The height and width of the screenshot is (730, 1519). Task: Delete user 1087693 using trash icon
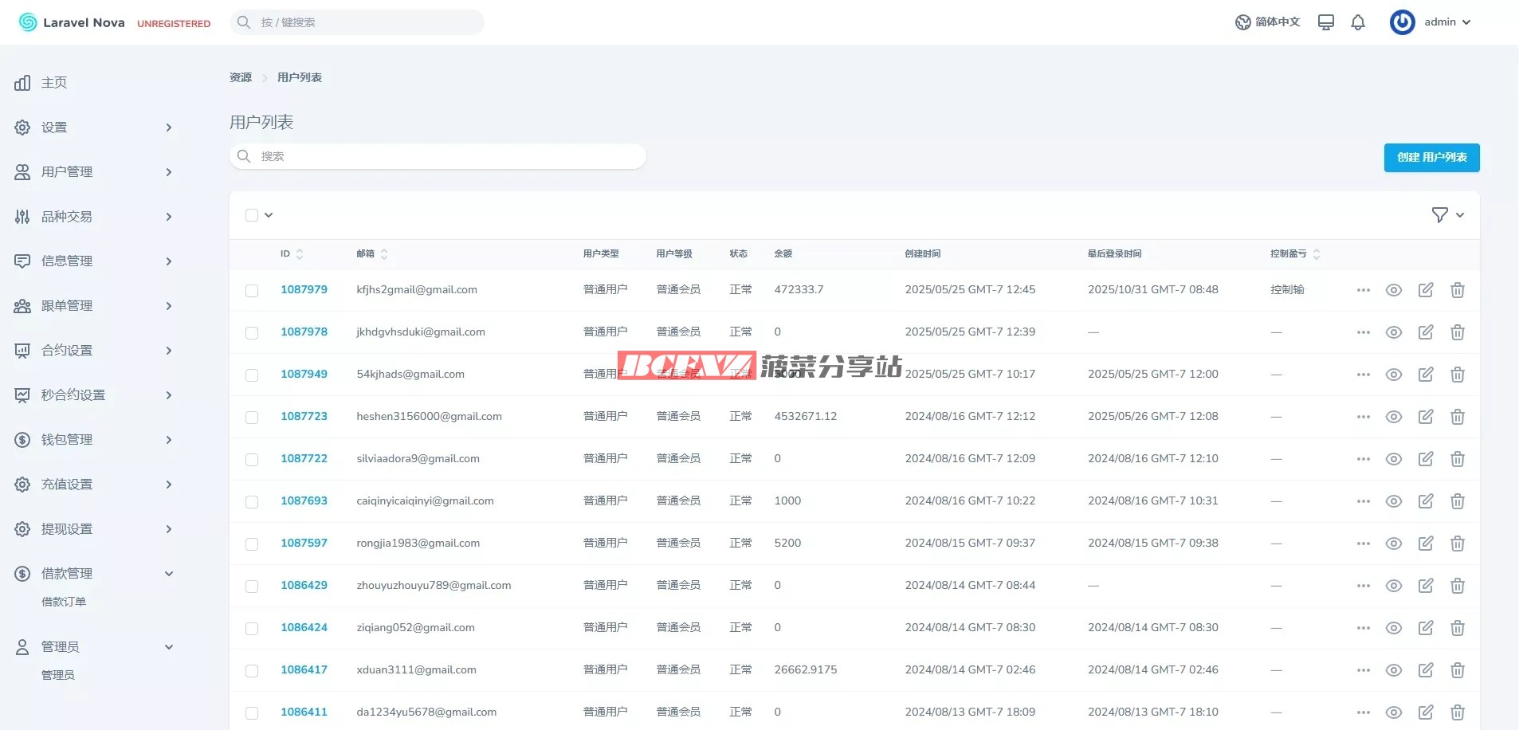click(x=1457, y=501)
